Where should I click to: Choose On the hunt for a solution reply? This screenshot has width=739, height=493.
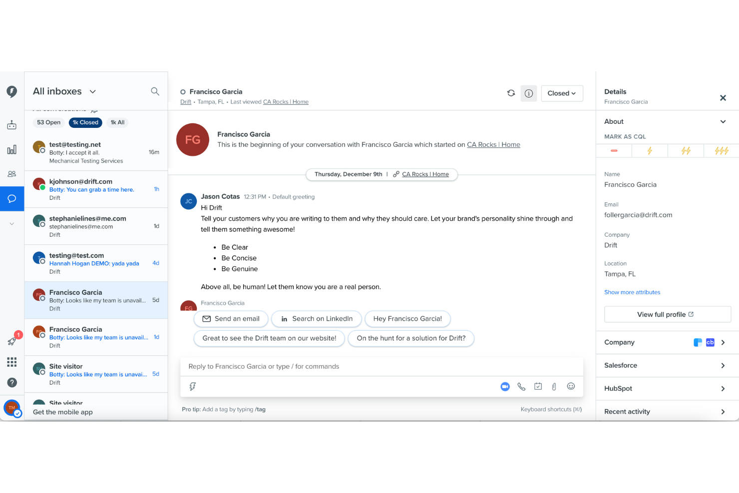tap(411, 338)
